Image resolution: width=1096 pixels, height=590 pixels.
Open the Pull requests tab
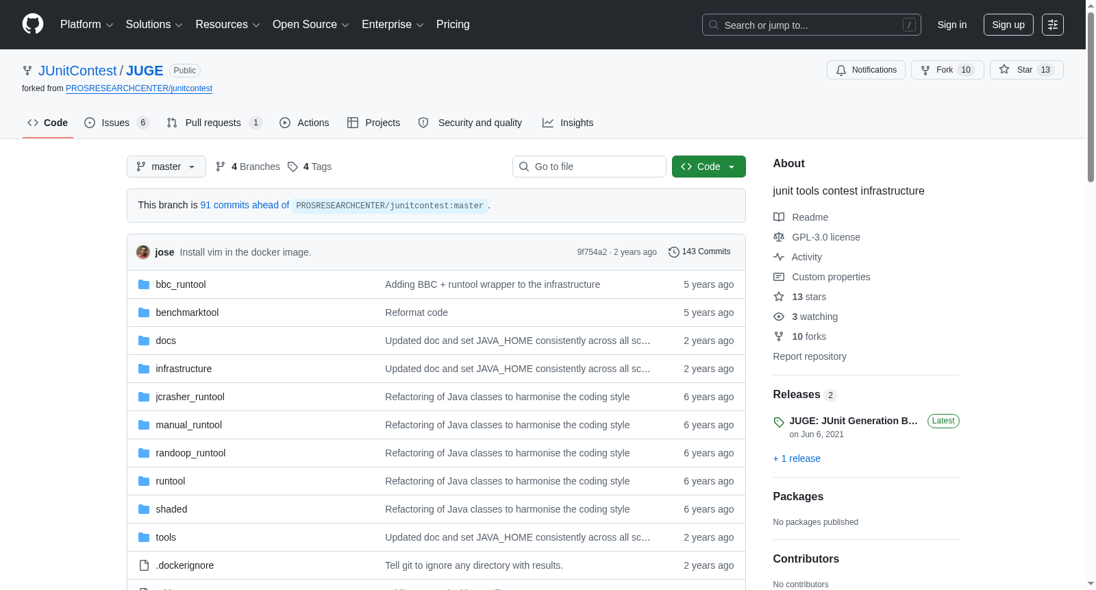214,123
